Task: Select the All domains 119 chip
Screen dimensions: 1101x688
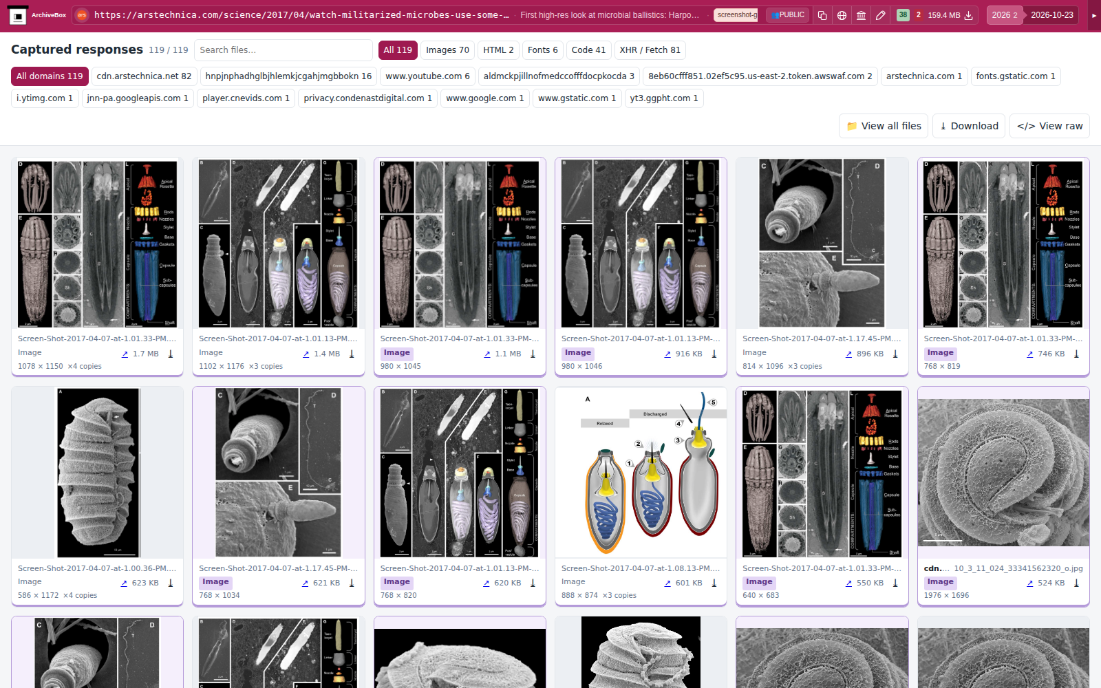Action: pyautogui.click(x=50, y=76)
